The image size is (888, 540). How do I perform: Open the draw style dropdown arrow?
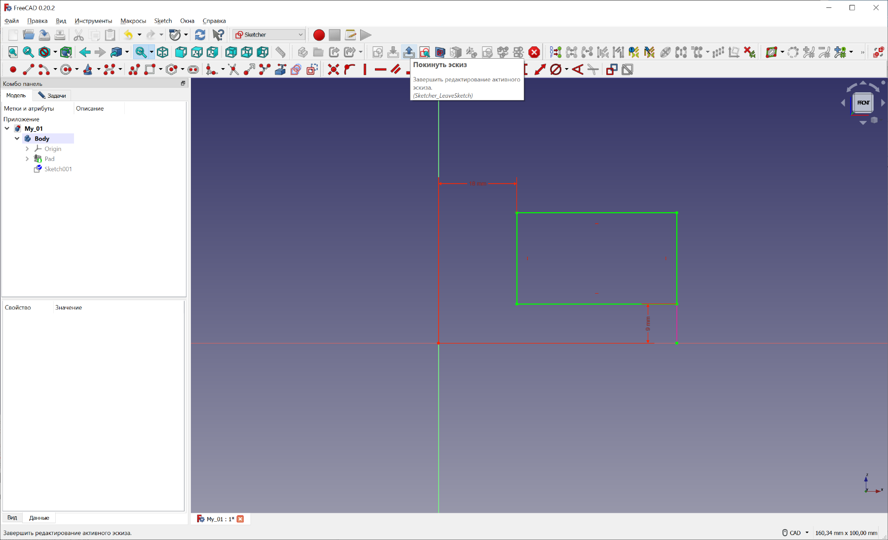coord(55,52)
